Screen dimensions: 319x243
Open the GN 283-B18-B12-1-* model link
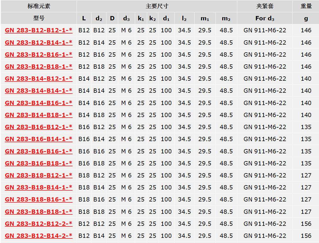(x=38, y=175)
